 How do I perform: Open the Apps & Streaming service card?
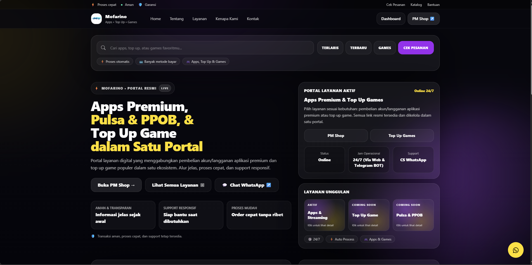[x=324, y=215]
